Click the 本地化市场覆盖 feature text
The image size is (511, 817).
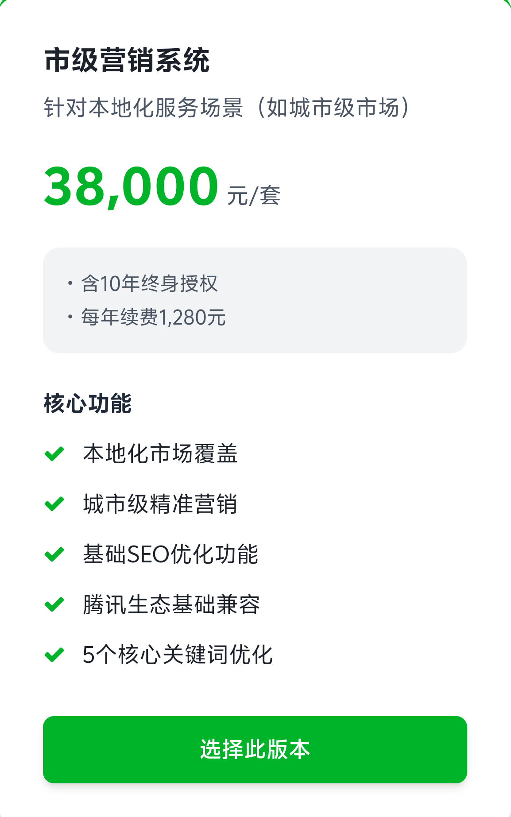tap(160, 454)
